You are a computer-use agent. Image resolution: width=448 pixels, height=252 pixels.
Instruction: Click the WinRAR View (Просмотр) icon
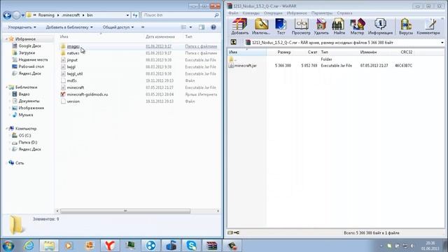coord(301,27)
